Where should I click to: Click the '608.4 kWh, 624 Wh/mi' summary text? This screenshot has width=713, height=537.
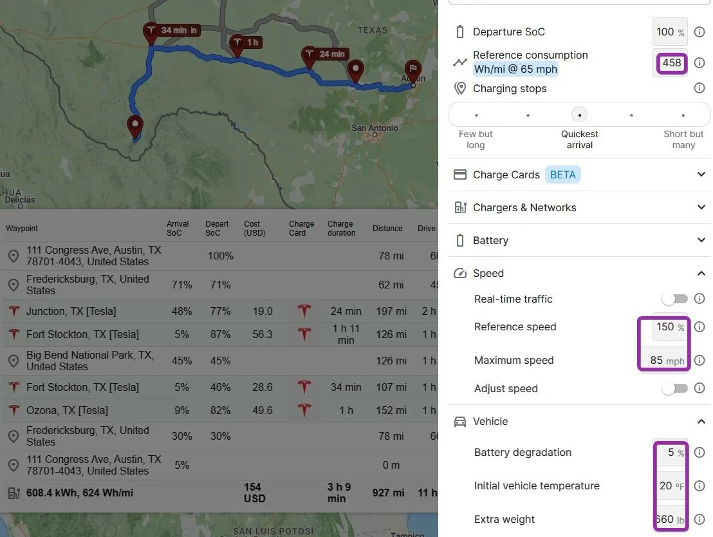(x=80, y=493)
